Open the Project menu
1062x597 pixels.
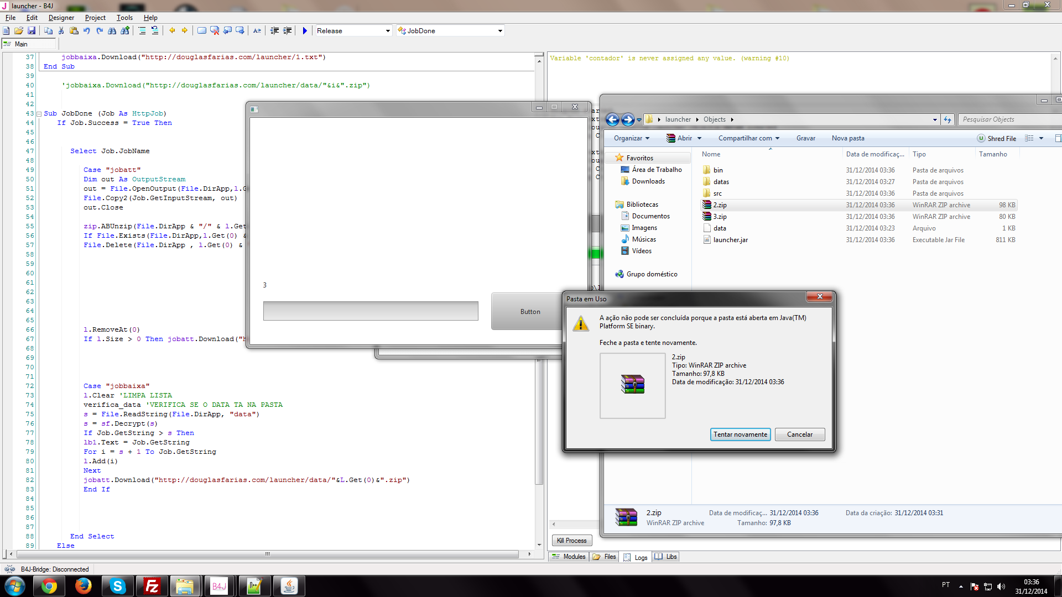pos(95,18)
